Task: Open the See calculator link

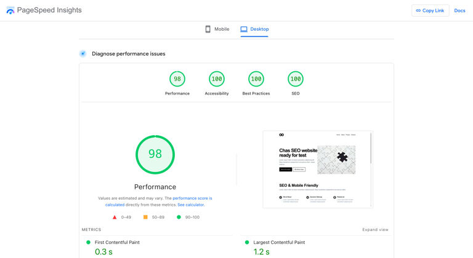Action: coord(191,205)
